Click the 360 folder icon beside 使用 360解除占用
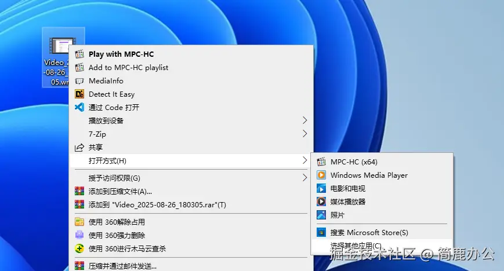Viewport: 504px width, 271px height. (x=79, y=222)
